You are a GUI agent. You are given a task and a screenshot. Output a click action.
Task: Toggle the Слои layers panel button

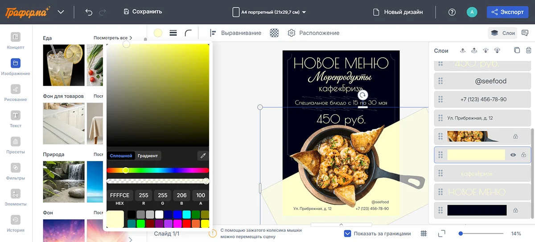coord(502,33)
